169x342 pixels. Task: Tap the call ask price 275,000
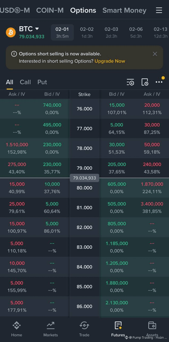tap(17, 165)
